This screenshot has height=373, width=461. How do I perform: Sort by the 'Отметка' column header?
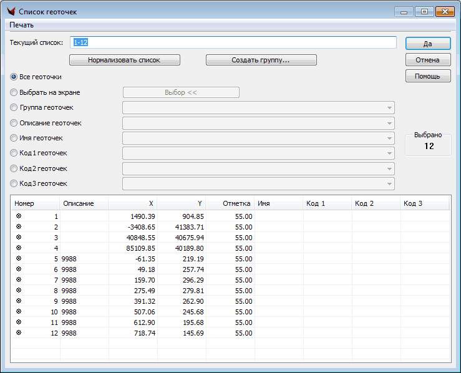[230, 203]
